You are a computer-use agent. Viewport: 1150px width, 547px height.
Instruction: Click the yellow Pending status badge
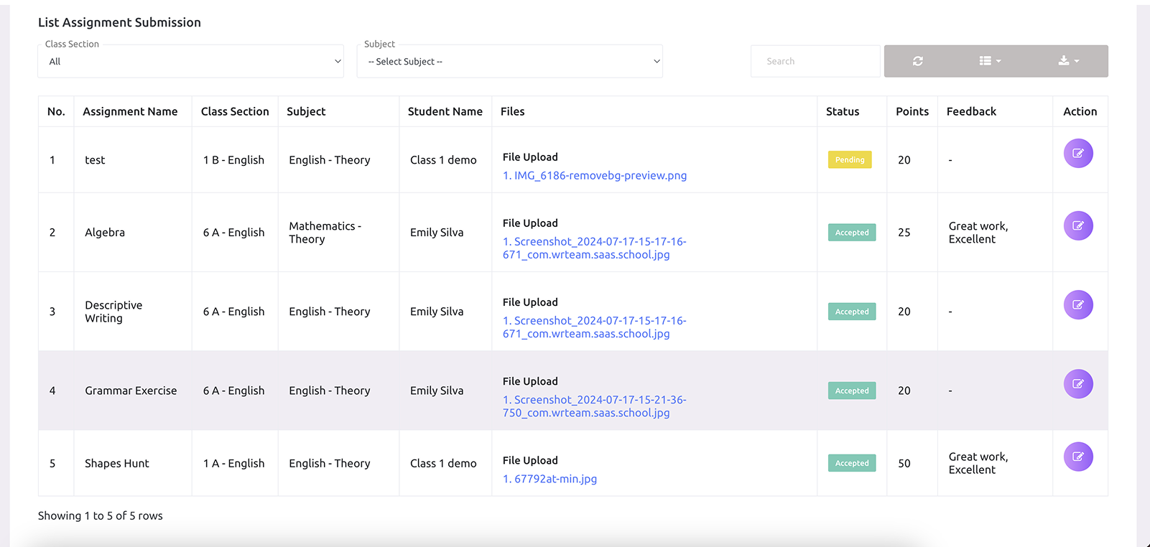850,160
